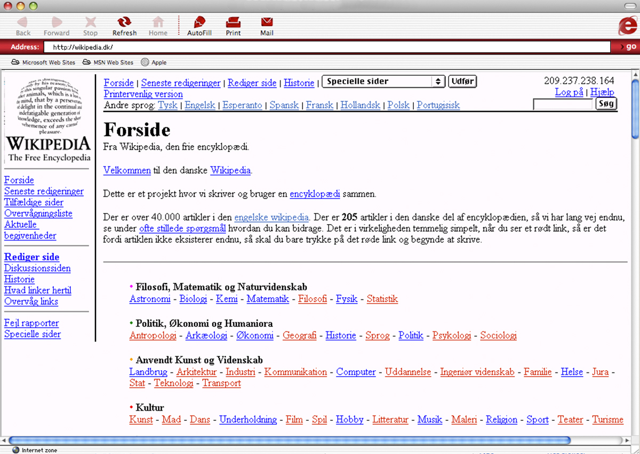640x454 pixels.
Task: Open the Underholdning topic link
Action: click(x=248, y=419)
